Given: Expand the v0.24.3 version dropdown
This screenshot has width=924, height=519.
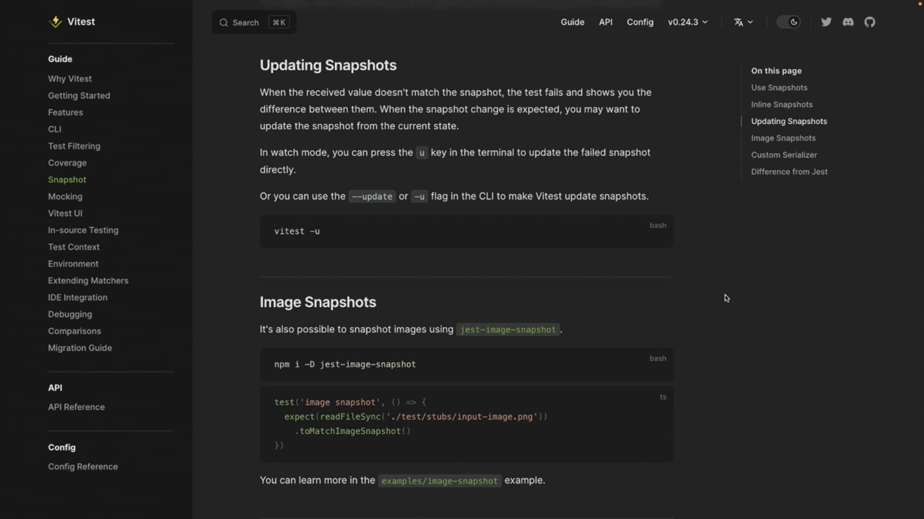Looking at the screenshot, I should (688, 22).
